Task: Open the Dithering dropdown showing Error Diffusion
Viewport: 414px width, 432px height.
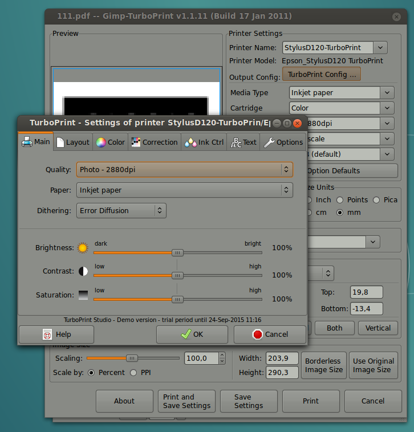Action: [x=121, y=211]
